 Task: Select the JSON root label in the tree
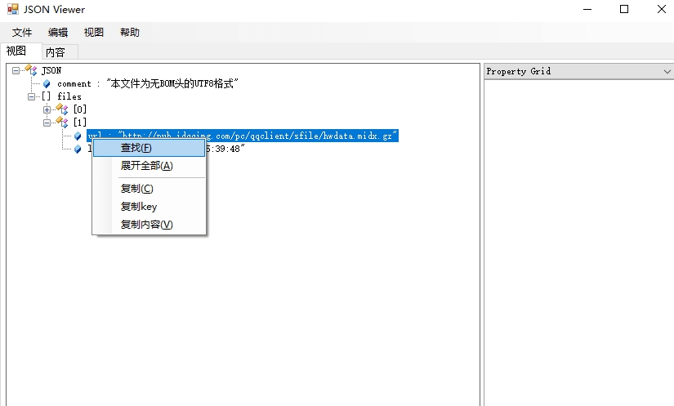tap(51, 70)
